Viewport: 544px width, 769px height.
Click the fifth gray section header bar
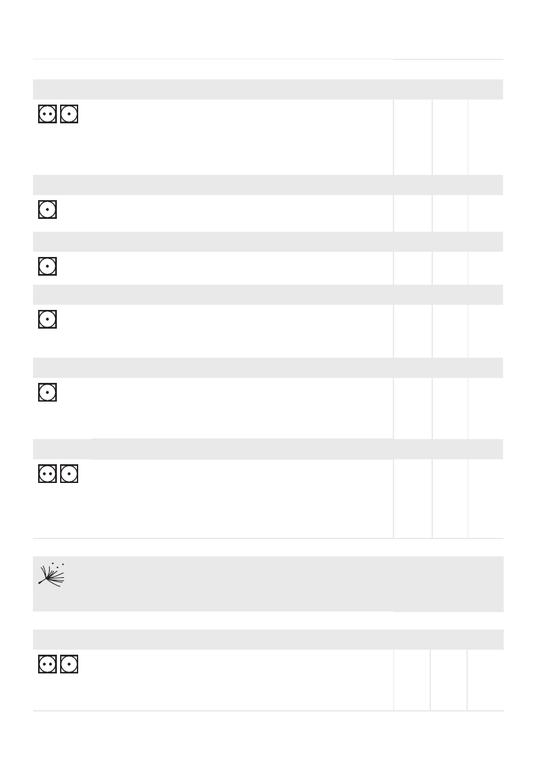(267, 368)
